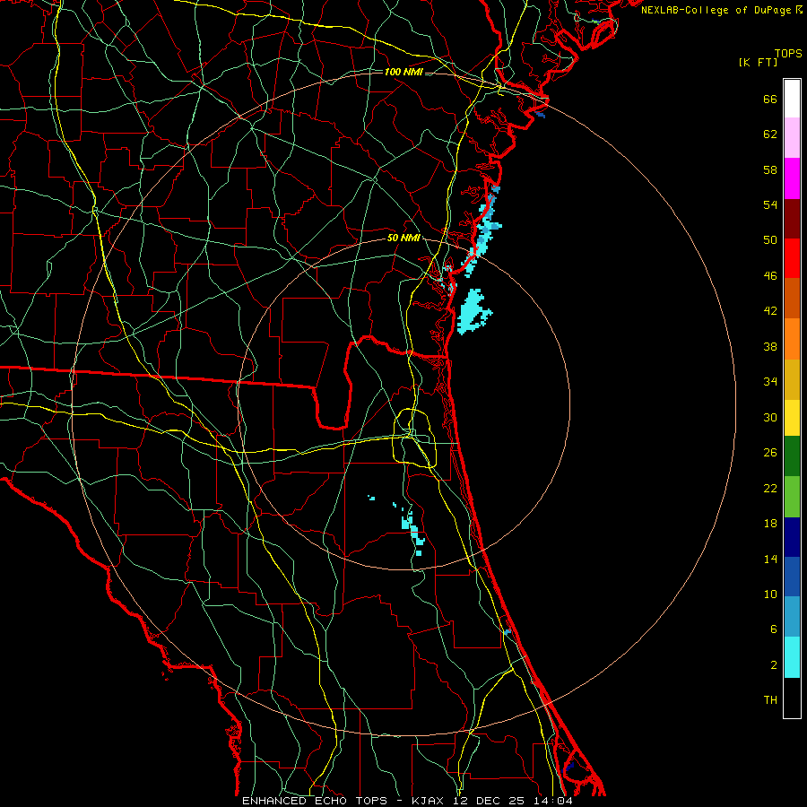
Task: Click the legend value 22
Action: click(x=770, y=488)
